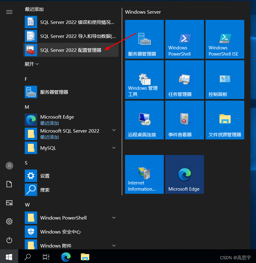Expand the Microsoft SQL Server 2022 folder chevron
This screenshot has height=263, width=256.
[114, 130]
